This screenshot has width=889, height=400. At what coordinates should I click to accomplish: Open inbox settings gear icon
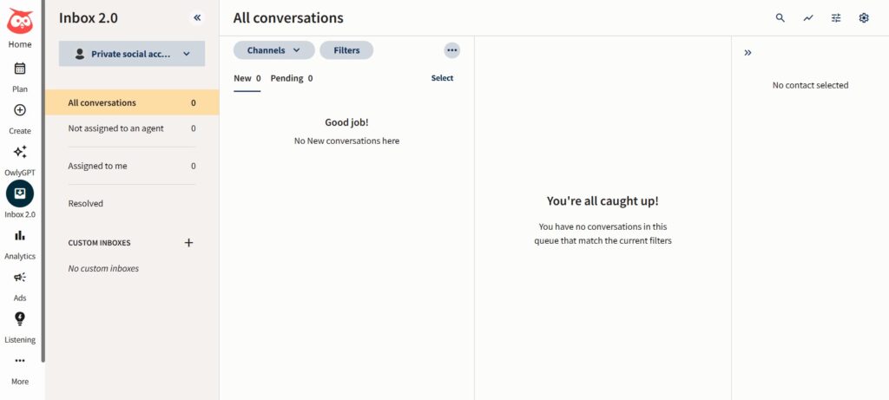click(864, 17)
